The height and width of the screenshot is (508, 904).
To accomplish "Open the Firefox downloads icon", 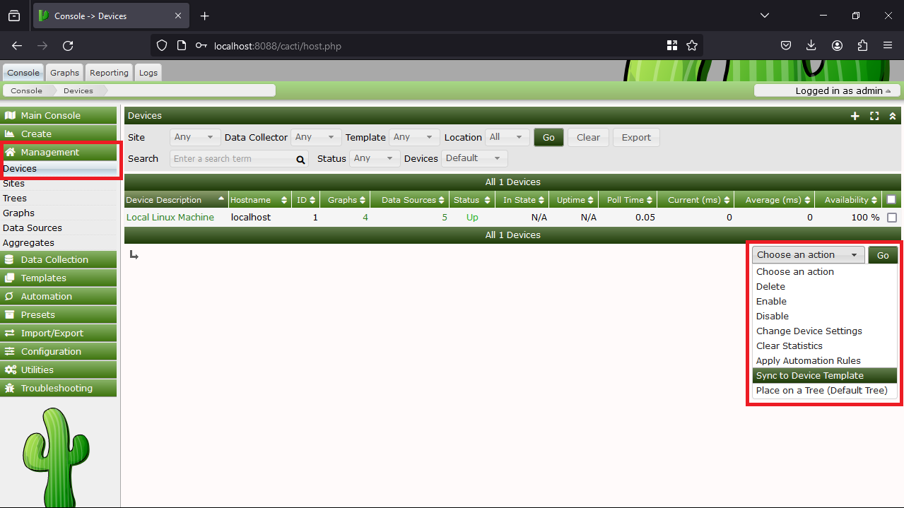I will pyautogui.click(x=811, y=45).
